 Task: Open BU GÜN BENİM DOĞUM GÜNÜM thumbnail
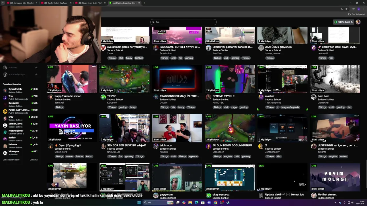230,128
